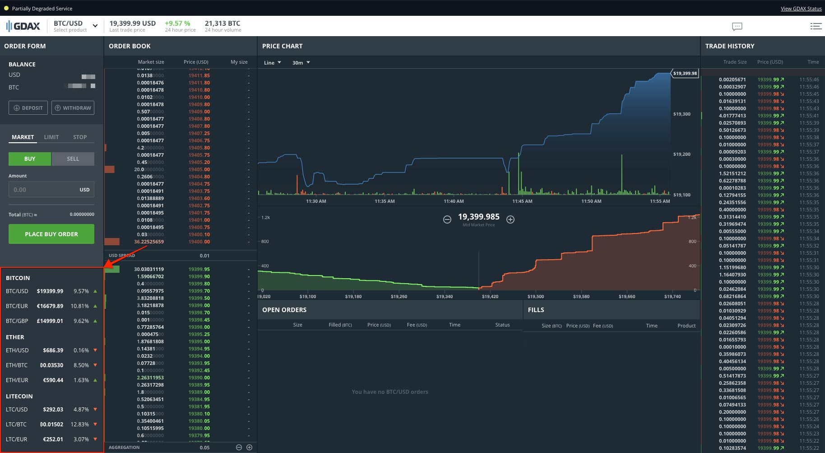Open the View GDAX Status link
Image resolution: width=825 pixels, height=453 pixels.
click(x=801, y=9)
